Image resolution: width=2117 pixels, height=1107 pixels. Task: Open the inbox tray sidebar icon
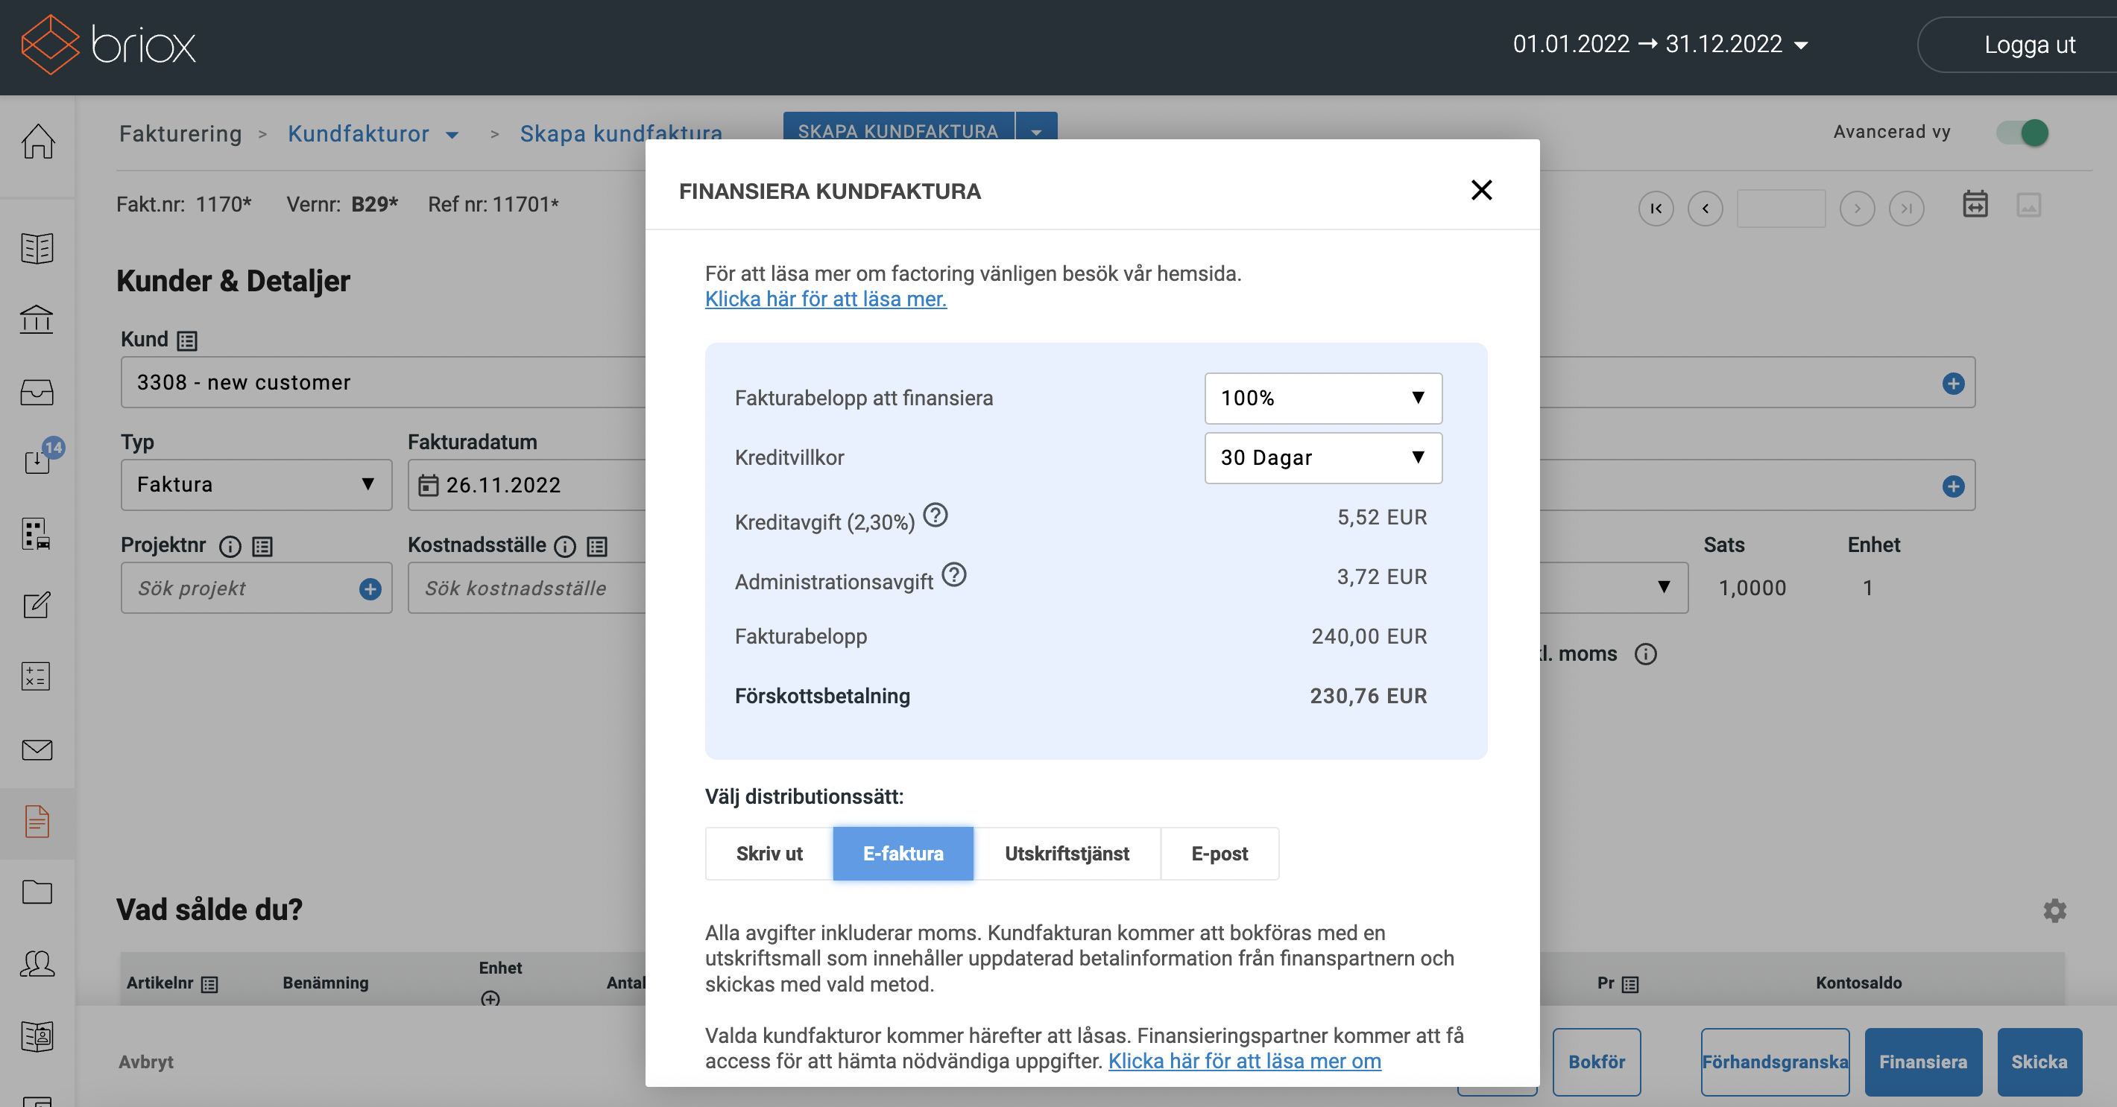tap(37, 392)
